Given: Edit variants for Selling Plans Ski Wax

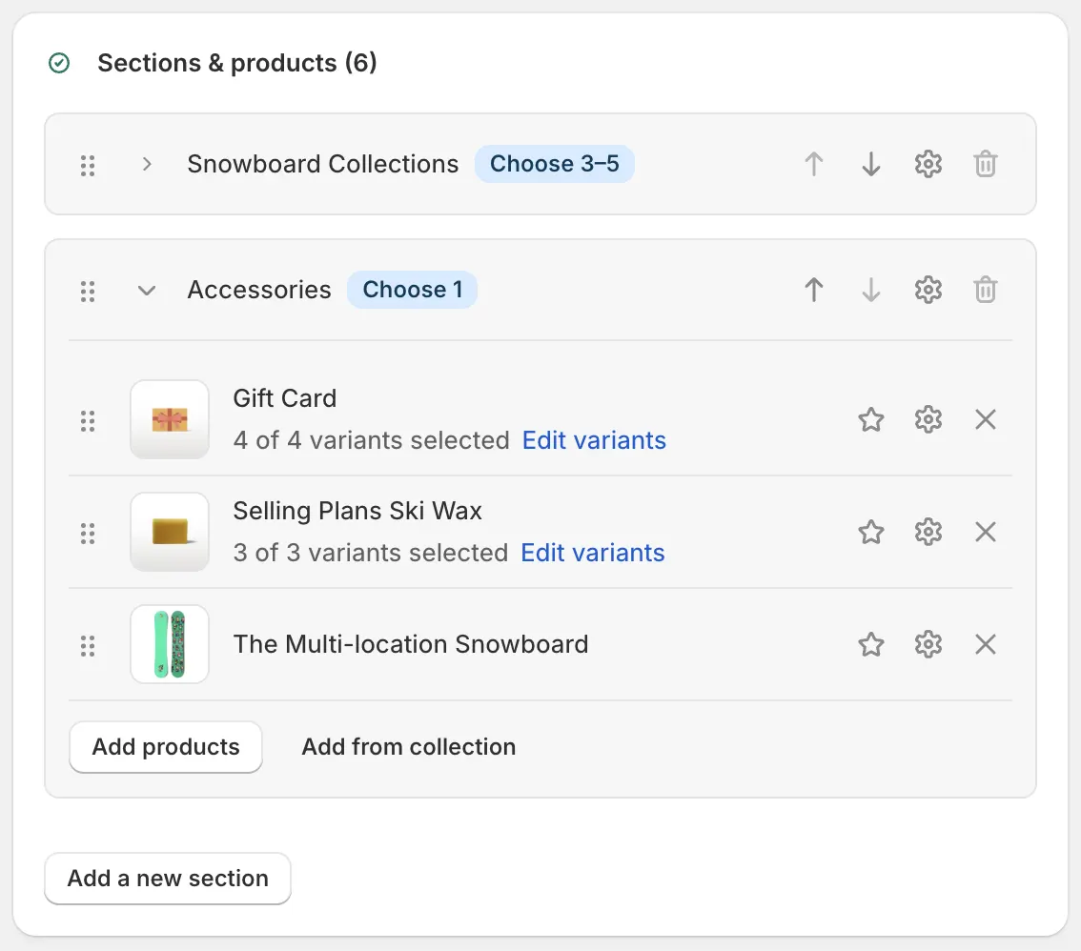Looking at the screenshot, I should [x=592, y=553].
